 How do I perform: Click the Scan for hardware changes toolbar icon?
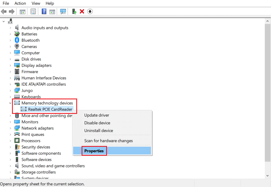pos(63,11)
